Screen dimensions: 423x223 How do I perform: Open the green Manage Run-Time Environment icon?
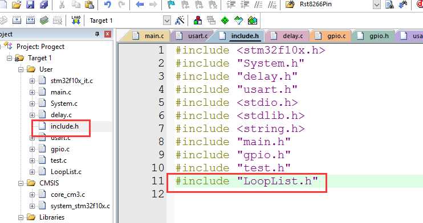tap(225, 20)
